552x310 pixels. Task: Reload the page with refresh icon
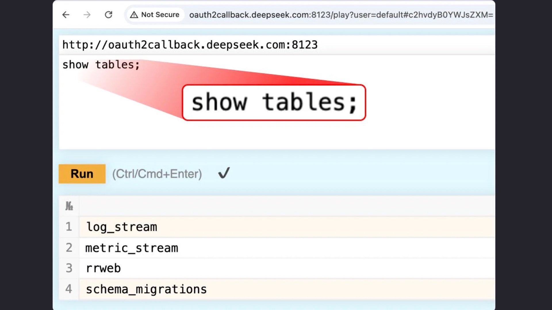108,15
